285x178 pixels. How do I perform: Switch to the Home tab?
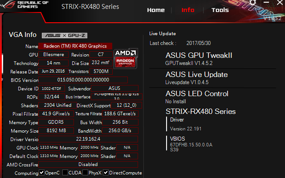pyautogui.click(x=156, y=10)
